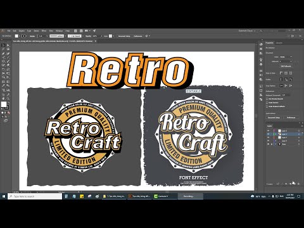Viewport: 304px width, 228px height.
Task: Hide the highlighted selected layer
Action: [269, 134]
